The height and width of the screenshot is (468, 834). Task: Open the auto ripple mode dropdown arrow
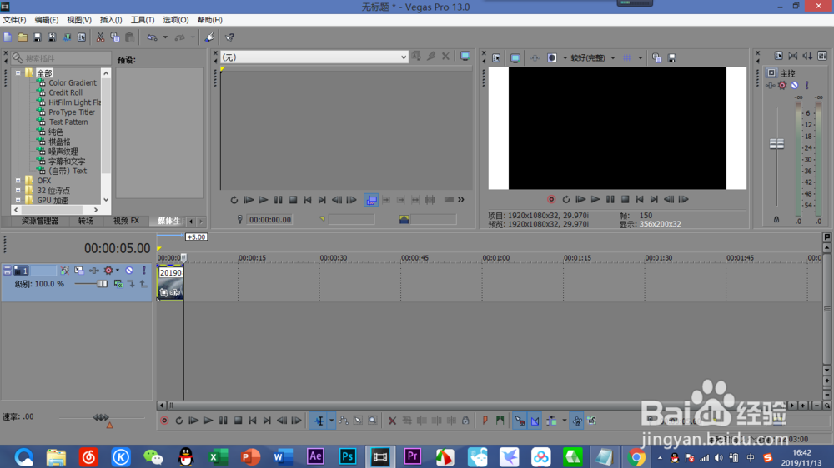tap(565, 421)
